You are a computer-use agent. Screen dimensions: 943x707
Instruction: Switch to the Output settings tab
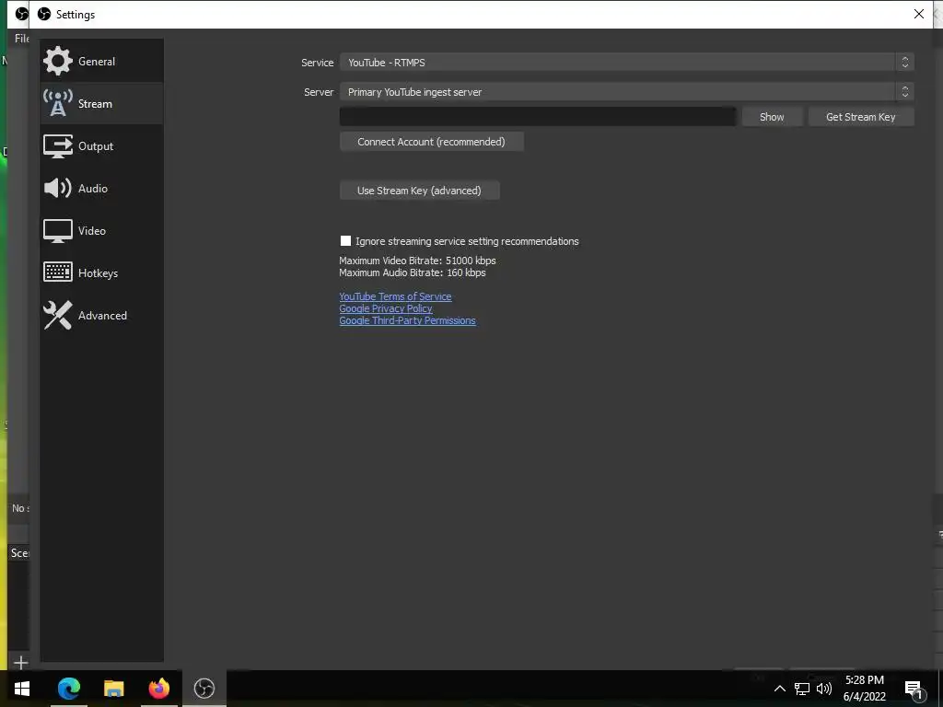101,146
